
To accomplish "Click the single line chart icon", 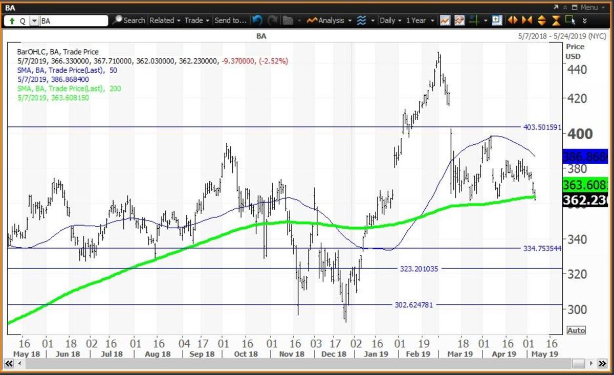I will point(445,20).
